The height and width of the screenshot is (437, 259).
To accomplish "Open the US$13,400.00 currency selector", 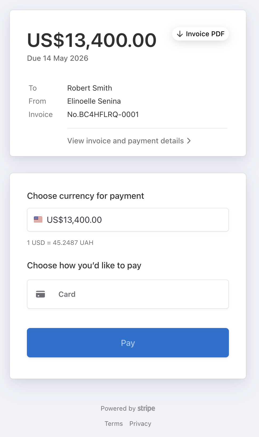I will 128,220.
